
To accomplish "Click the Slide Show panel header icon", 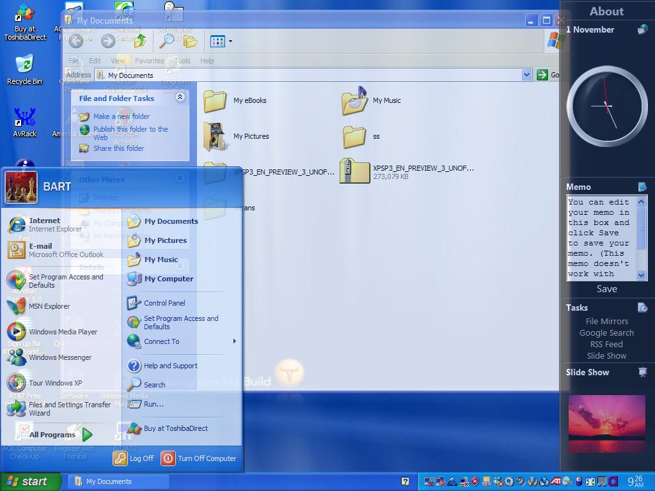I will pyautogui.click(x=642, y=372).
